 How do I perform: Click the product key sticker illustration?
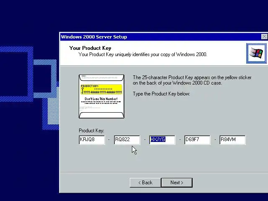101,96
